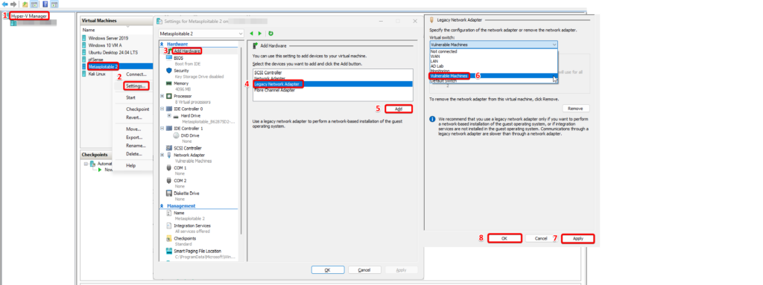Pick Vulnerable Machines in the switch list

pos(493,76)
